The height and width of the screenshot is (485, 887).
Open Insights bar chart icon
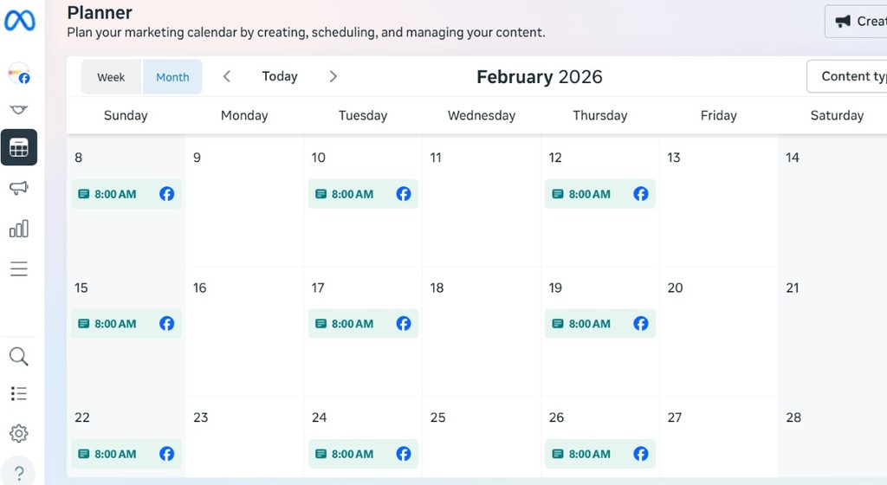pos(19,229)
